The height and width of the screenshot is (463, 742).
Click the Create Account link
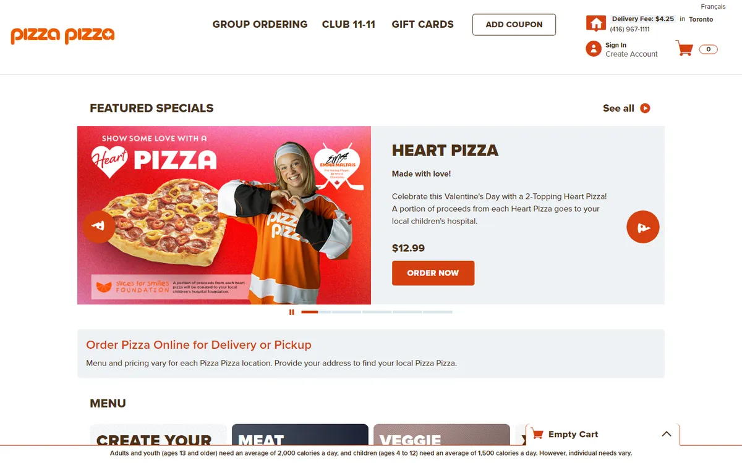pos(631,54)
